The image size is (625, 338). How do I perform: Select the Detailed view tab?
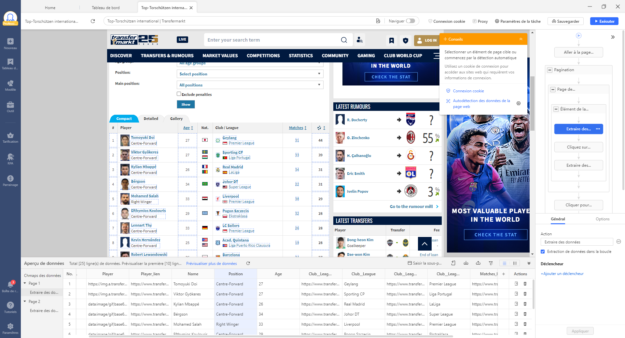click(x=151, y=119)
